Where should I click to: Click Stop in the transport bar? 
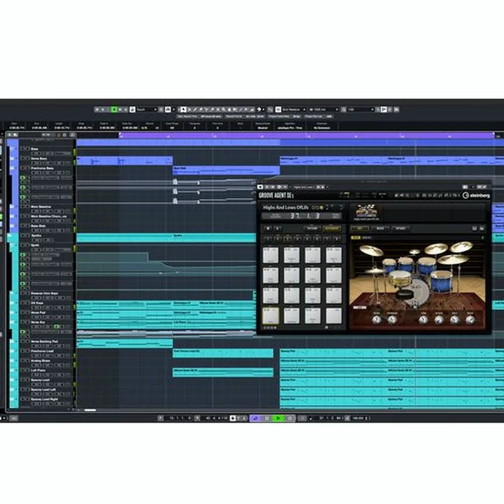point(267,418)
